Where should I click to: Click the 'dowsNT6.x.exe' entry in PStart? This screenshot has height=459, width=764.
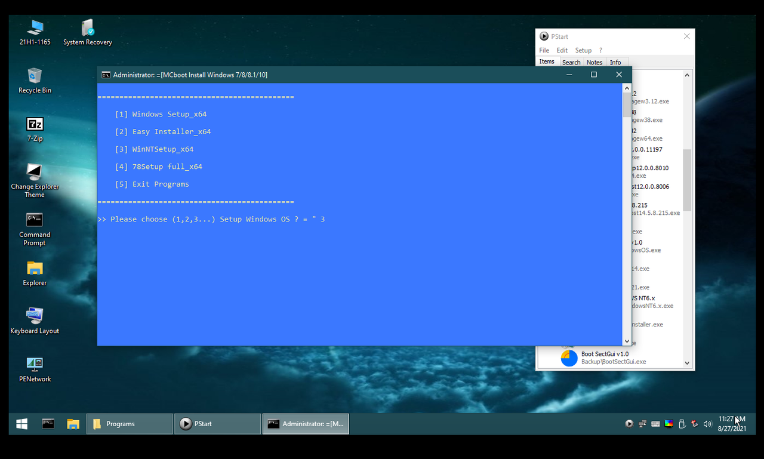653,306
